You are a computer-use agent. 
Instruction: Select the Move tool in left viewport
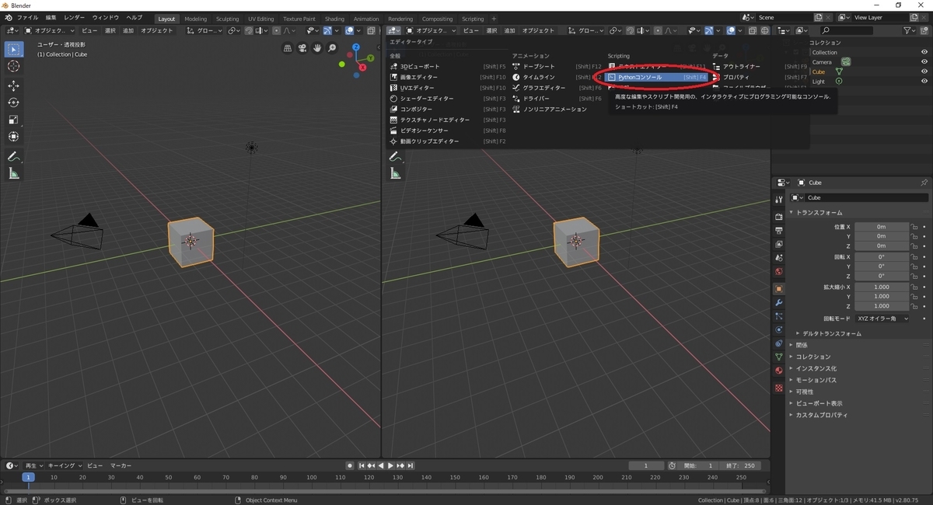pos(13,85)
